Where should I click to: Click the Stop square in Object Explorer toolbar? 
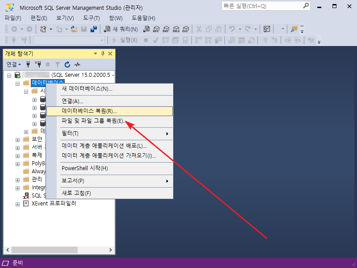(48, 64)
